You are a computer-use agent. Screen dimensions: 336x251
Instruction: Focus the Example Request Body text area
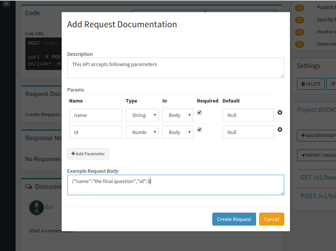(x=176, y=185)
